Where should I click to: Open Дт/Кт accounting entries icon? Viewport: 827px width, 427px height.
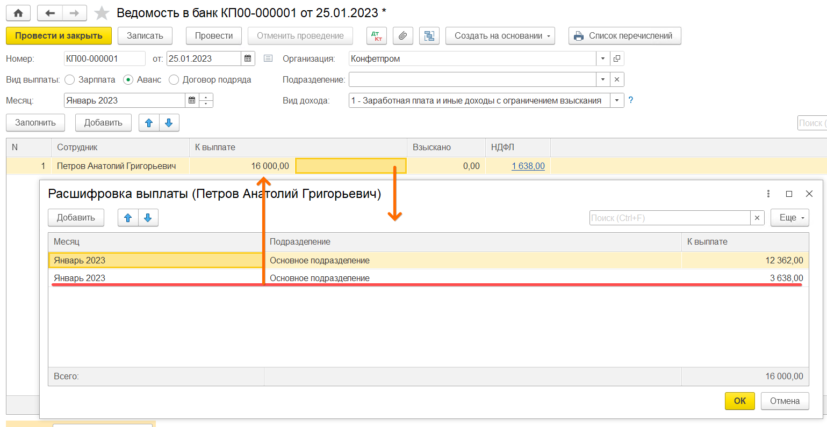point(377,36)
